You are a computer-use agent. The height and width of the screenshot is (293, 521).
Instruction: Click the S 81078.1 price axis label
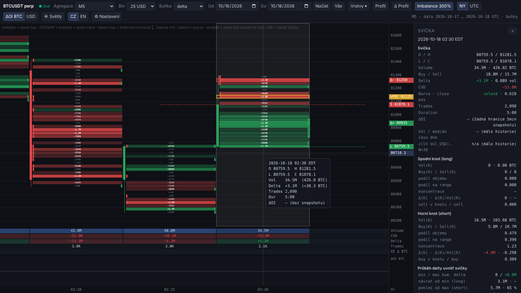(x=401, y=105)
